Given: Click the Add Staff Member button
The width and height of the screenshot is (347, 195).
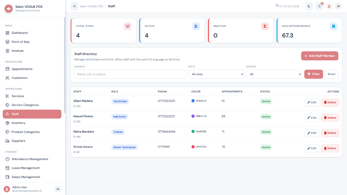Looking at the screenshot, I should pyautogui.click(x=320, y=56).
